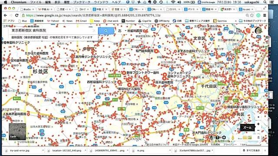Bookmark this page with the star icon
The height and width of the screenshot is (156, 278).
click(x=252, y=16)
